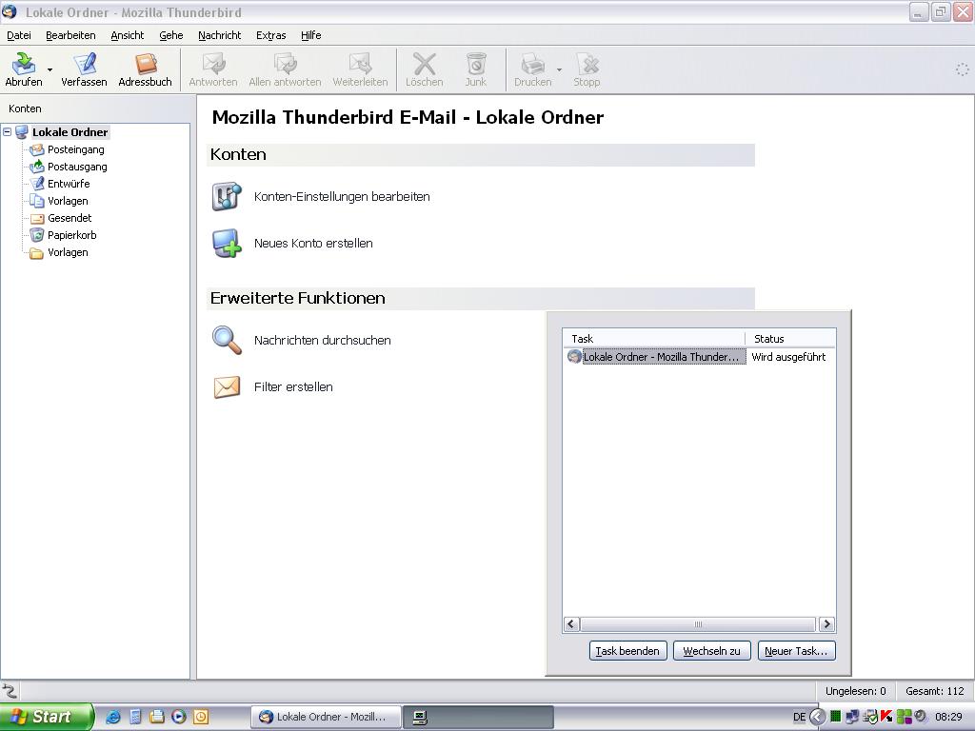This screenshot has height=731, width=975.
Task: Select the Vorlagen folder with document icon
Action: click(68, 201)
